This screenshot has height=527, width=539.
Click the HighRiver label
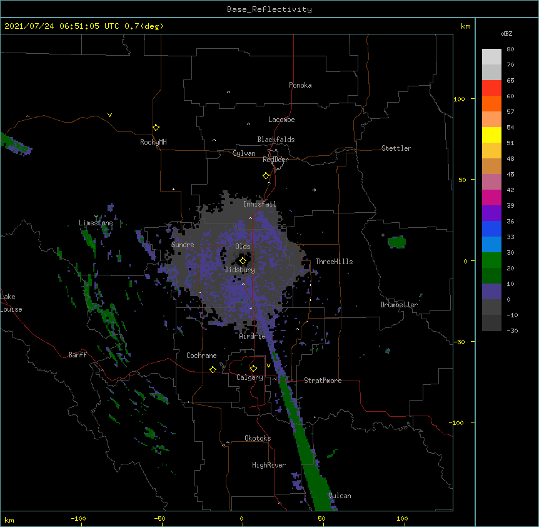click(269, 465)
